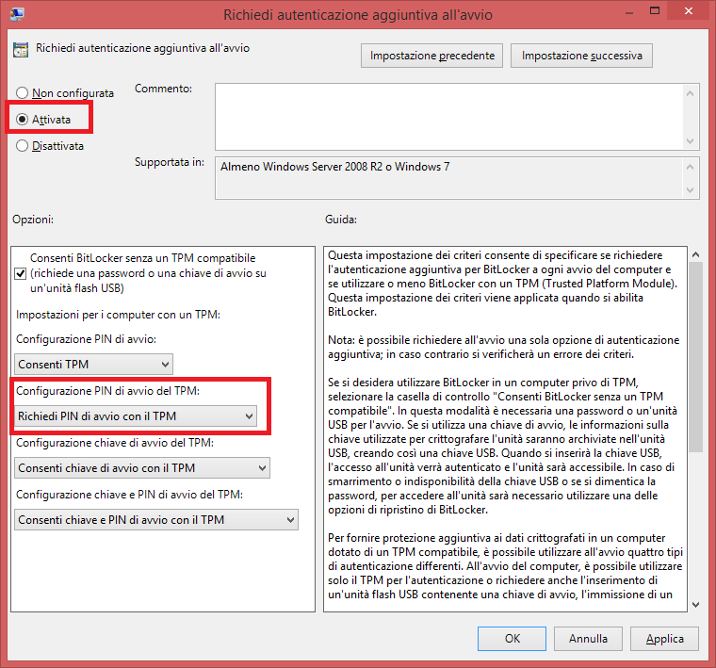Viewport: 716px width, 668px height.
Task: Click the Guida panel scroll up arrow
Action: pos(695,254)
